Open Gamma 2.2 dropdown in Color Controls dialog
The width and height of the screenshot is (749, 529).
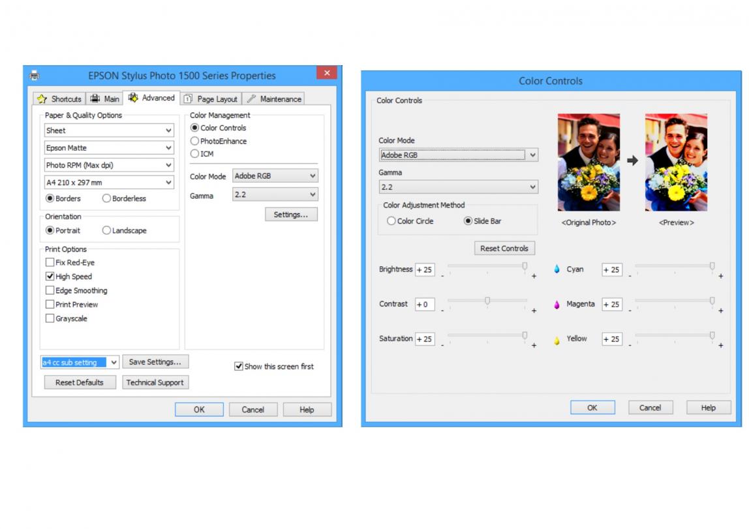click(x=459, y=187)
